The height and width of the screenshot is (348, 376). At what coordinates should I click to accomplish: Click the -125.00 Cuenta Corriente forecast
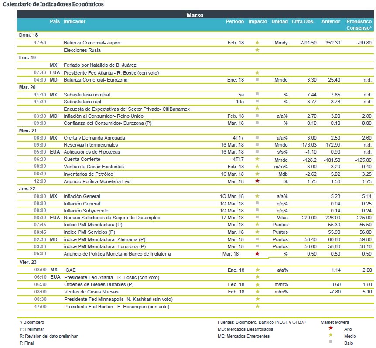point(363,160)
